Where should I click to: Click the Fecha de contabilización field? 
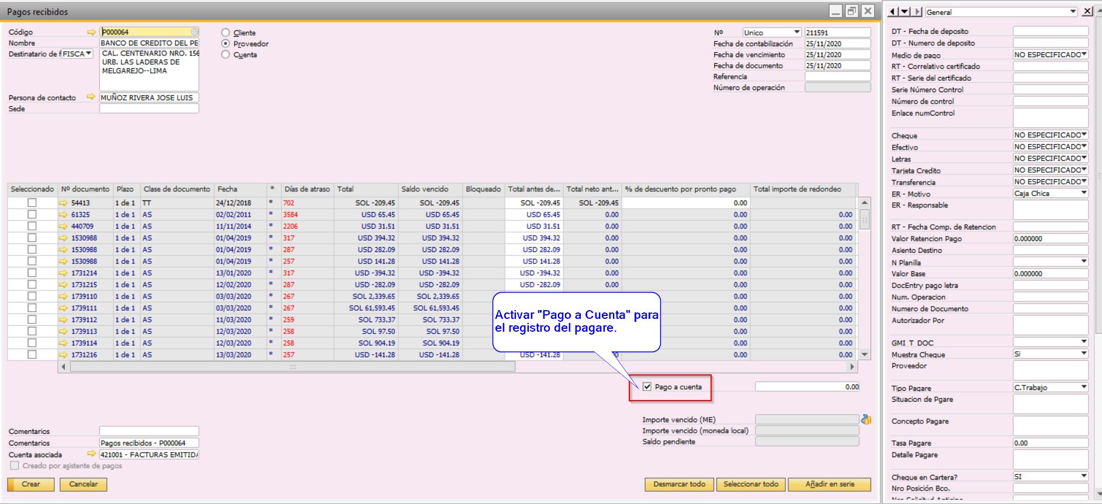(x=837, y=44)
